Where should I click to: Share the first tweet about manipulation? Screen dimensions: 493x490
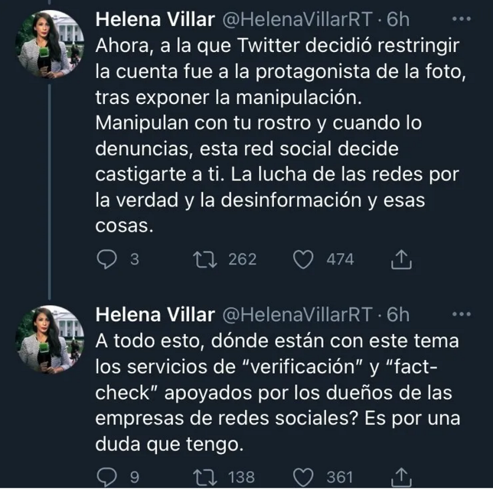(402, 259)
